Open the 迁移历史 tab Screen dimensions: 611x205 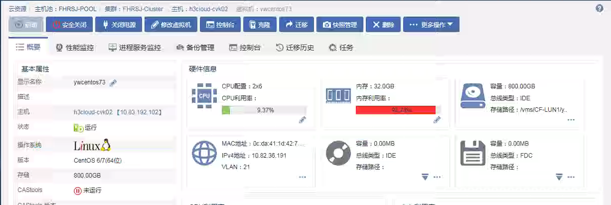click(x=294, y=47)
